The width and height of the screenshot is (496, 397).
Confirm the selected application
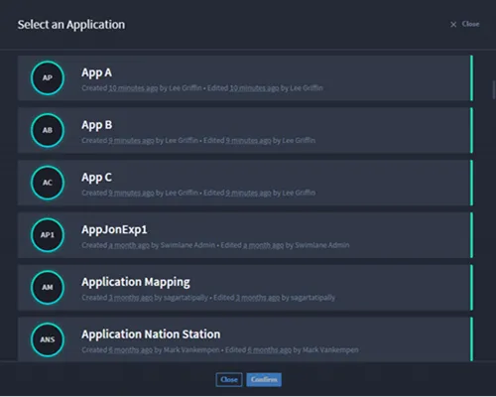click(264, 379)
